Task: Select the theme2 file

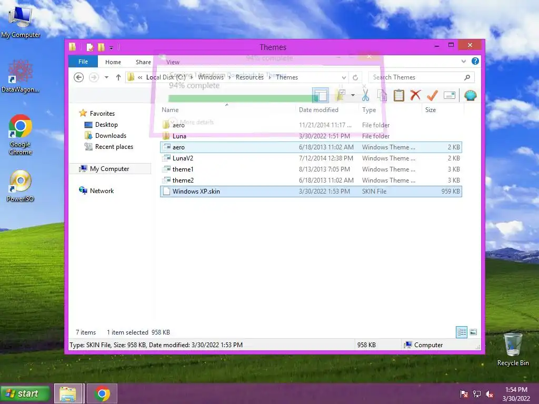Action: [x=311, y=180]
